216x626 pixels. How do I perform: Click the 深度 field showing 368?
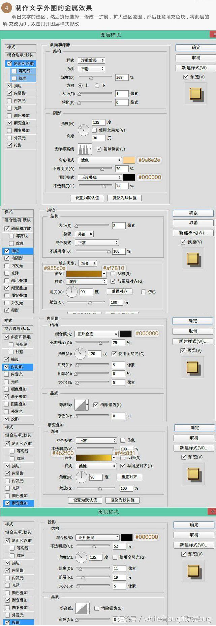[122, 77]
